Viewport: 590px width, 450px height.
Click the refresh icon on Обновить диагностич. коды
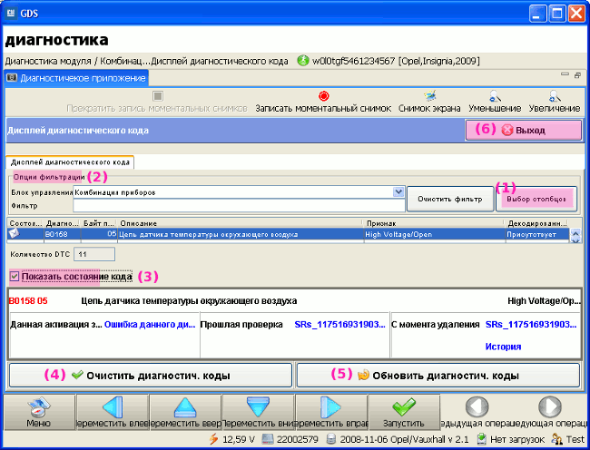tap(363, 375)
